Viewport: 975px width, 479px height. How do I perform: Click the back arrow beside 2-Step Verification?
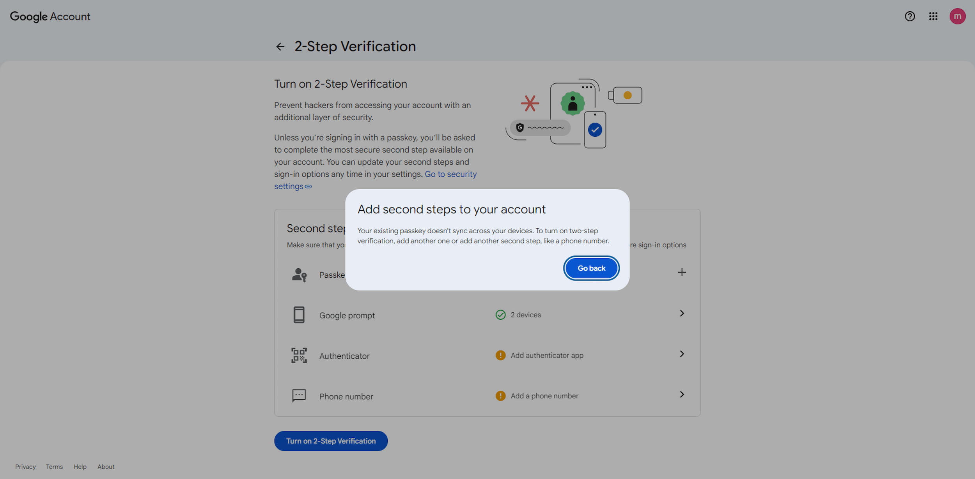280,47
